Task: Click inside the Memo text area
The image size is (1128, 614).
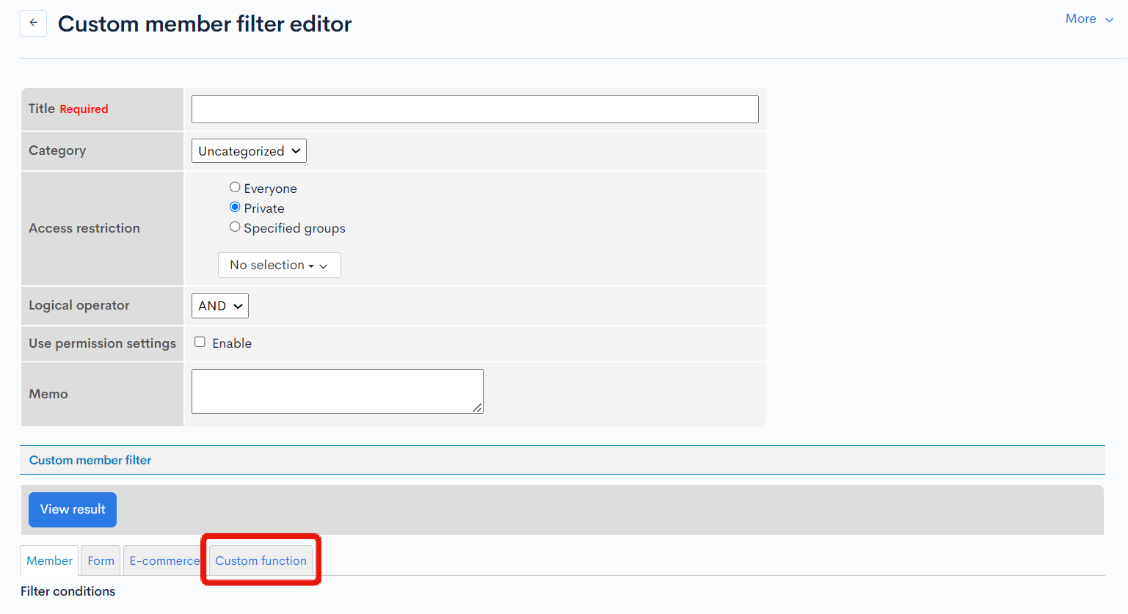Action: coord(336,390)
